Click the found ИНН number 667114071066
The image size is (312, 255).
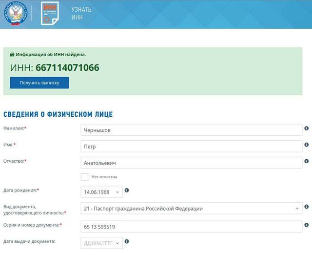pos(67,67)
